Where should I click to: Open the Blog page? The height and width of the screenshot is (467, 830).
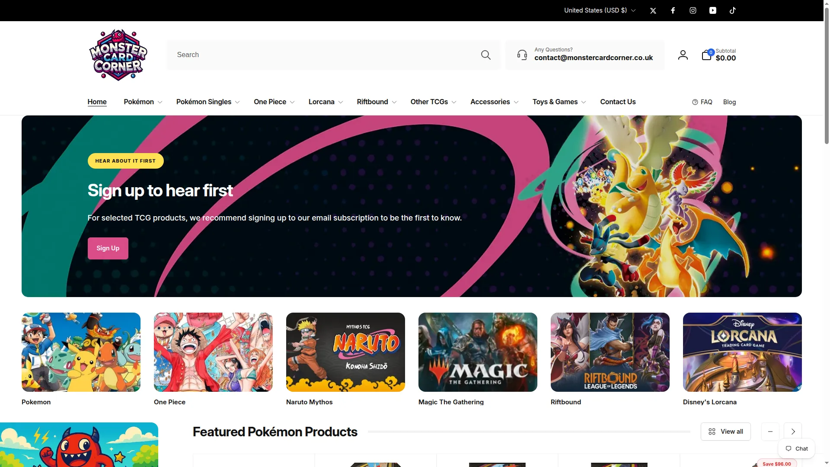[729, 102]
